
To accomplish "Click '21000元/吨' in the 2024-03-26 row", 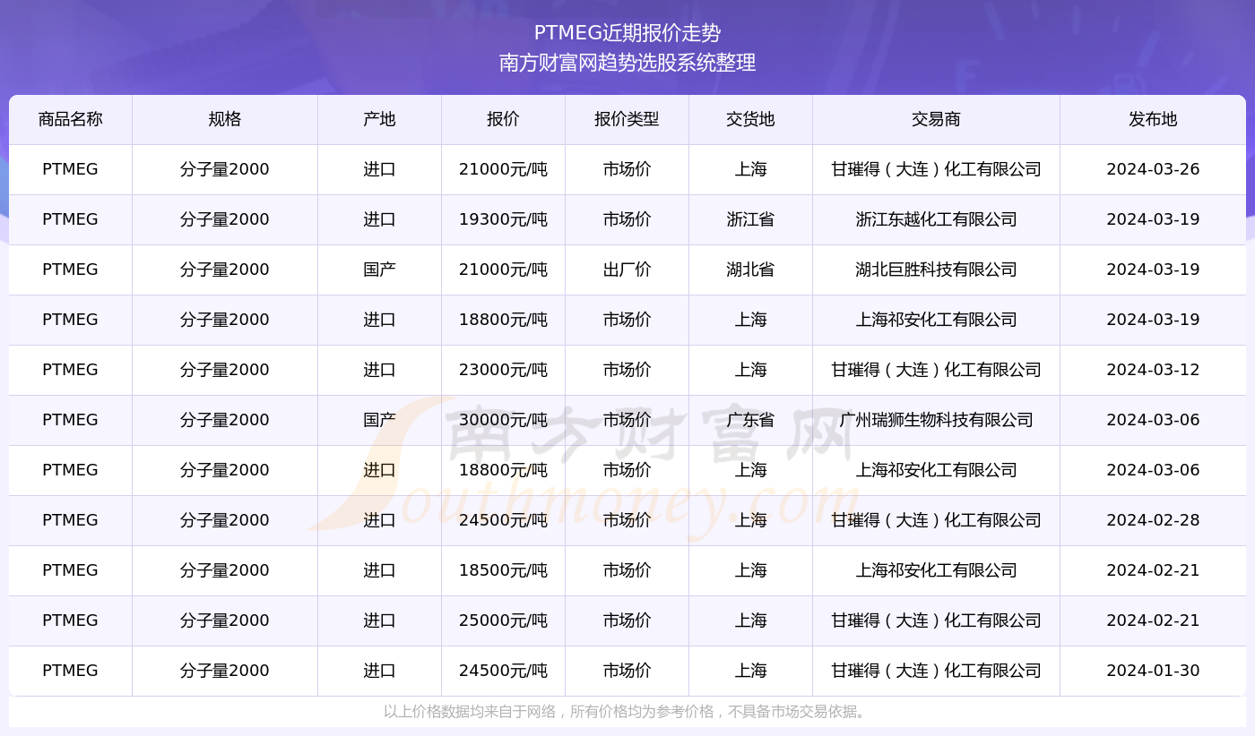I will coord(503,169).
